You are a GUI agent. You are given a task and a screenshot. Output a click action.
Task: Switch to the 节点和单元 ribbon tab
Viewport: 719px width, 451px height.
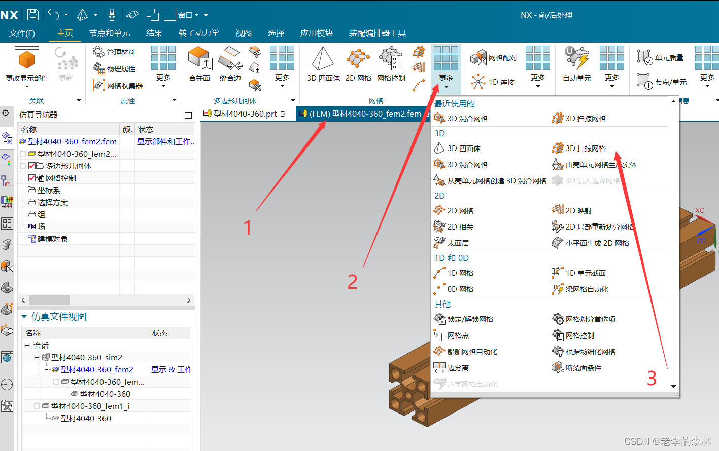pos(110,33)
